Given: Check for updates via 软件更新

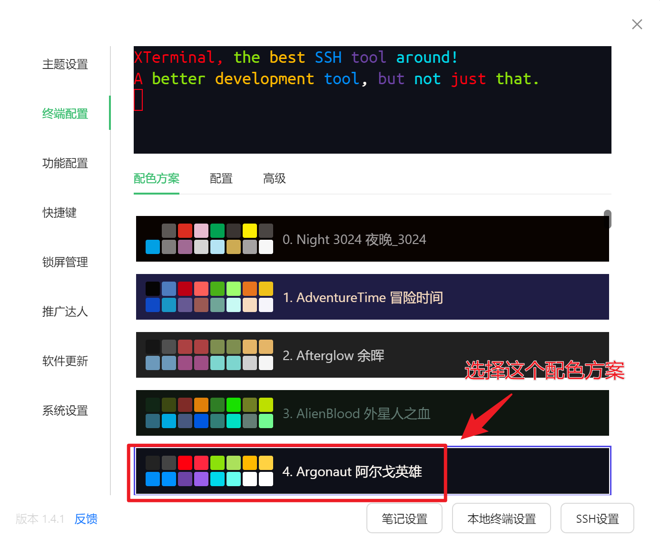Looking at the screenshot, I should (65, 361).
